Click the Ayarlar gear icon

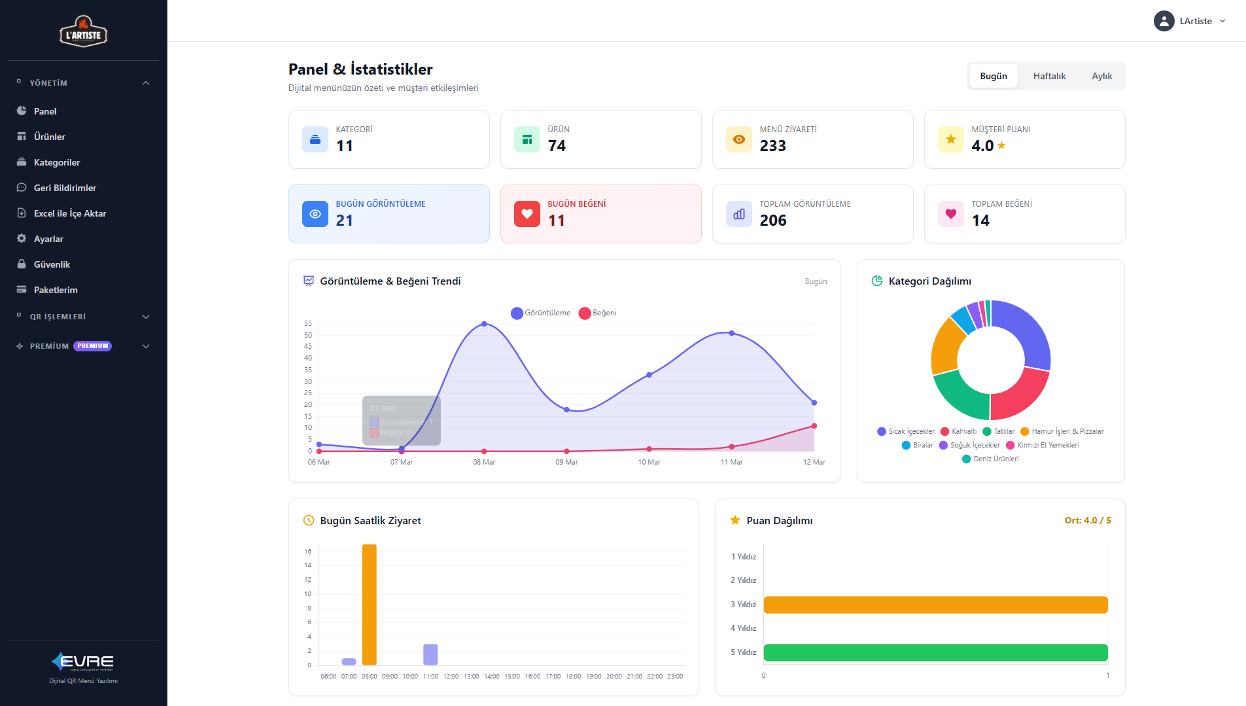[x=22, y=239]
